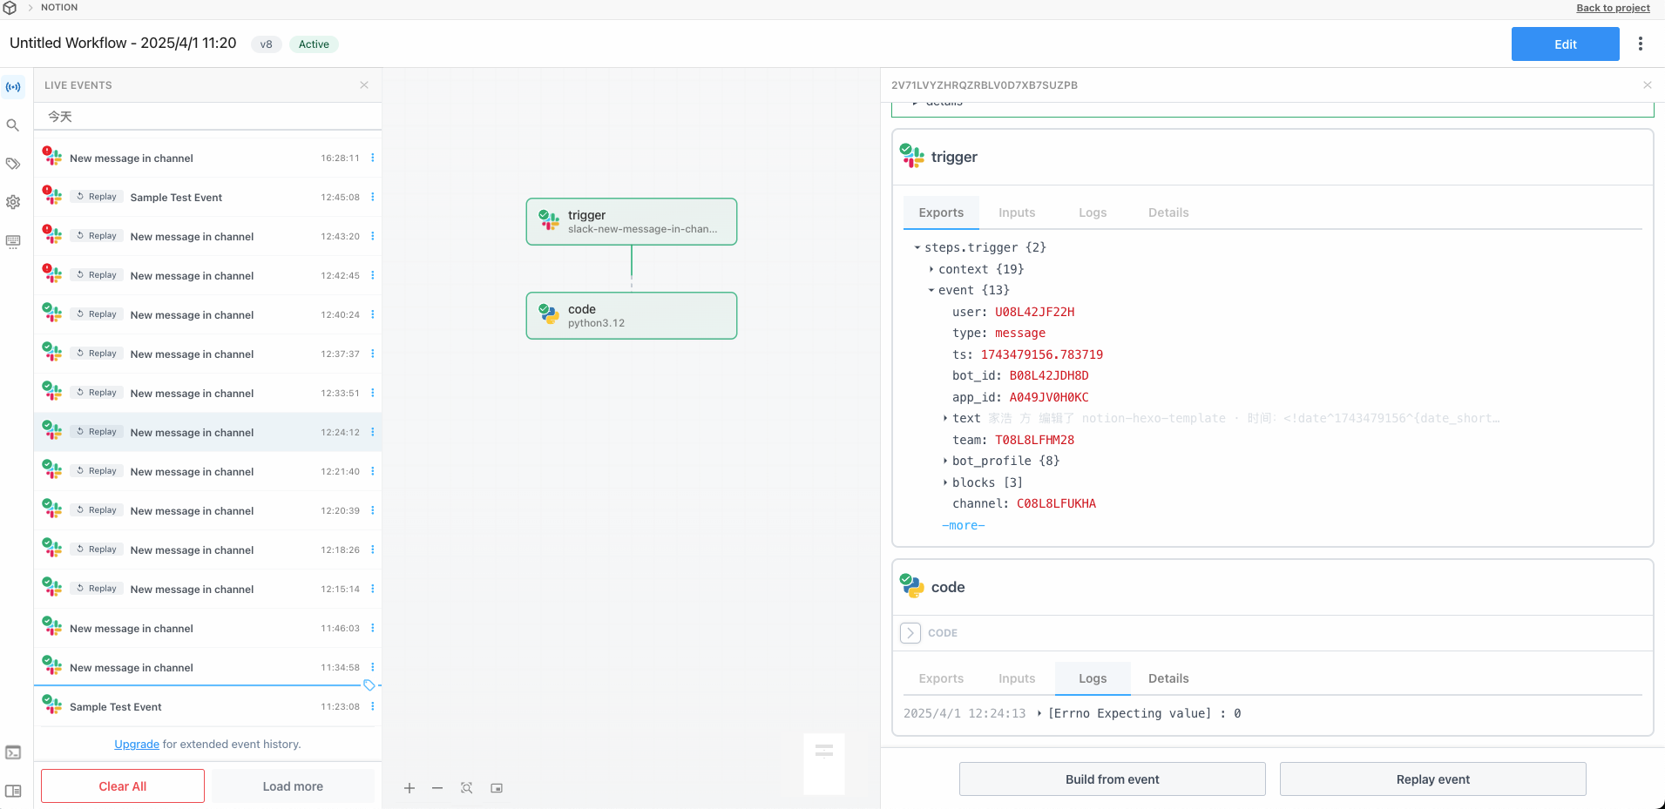Click user value U08L42JF22H

pyautogui.click(x=1034, y=312)
